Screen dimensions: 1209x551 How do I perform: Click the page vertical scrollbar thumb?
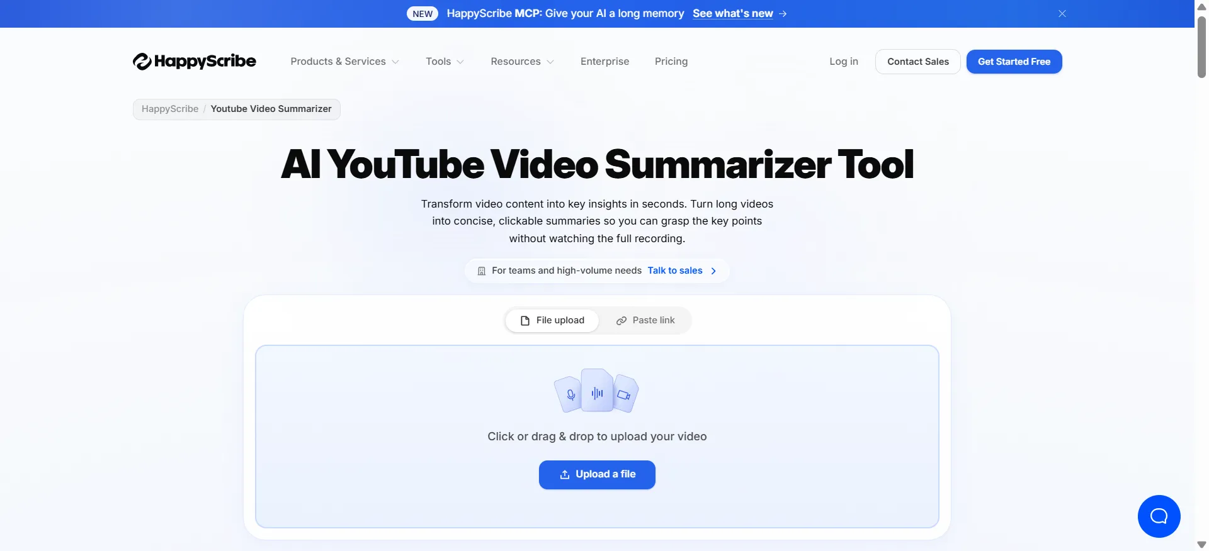pos(1201,47)
